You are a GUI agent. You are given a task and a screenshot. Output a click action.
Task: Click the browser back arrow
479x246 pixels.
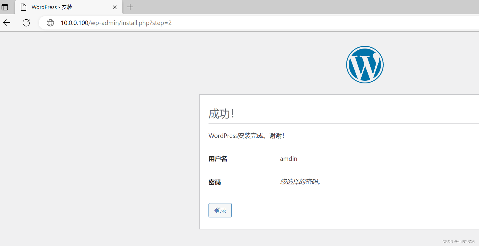click(7, 23)
